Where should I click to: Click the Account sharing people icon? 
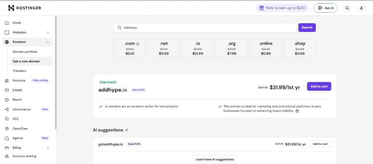pos(7,156)
